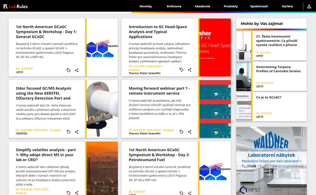Open the Co je to GCxGC? article
This screenshot has height=195, width=316.
(269, 97)
